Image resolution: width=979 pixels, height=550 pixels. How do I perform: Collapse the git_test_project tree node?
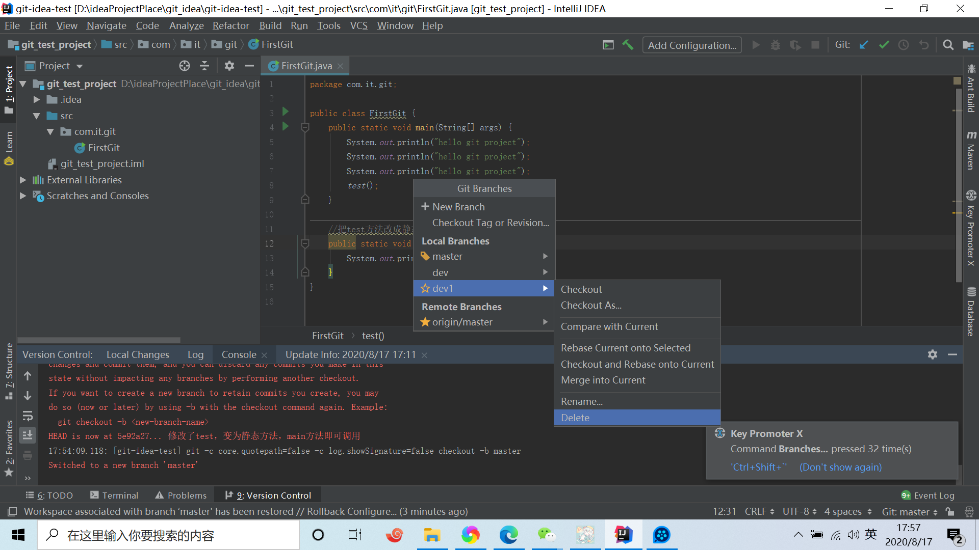coord(23,84)
